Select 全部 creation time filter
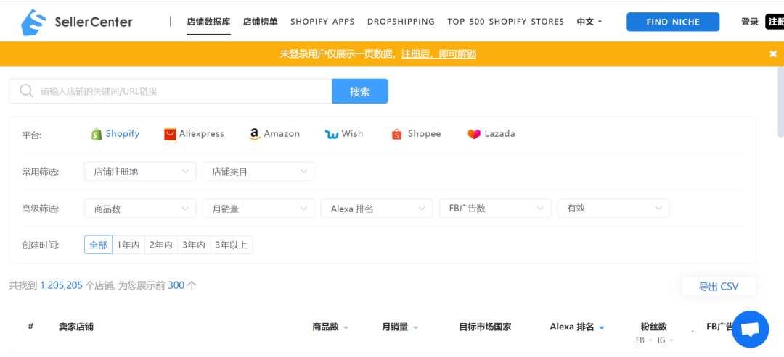The width and height of the screenshot is (784, 357). tap(98, 245)
